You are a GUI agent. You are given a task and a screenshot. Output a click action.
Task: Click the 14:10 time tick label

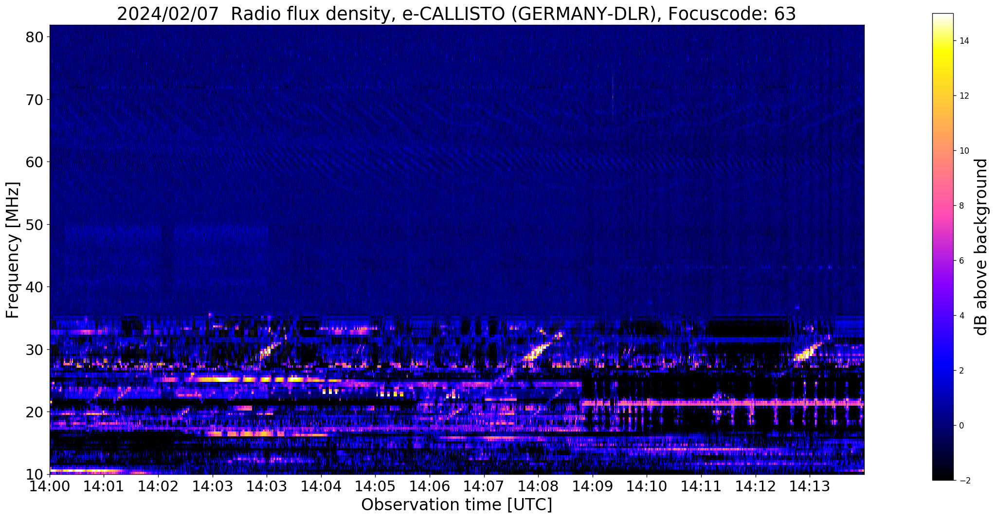click(x=647, y=486)
